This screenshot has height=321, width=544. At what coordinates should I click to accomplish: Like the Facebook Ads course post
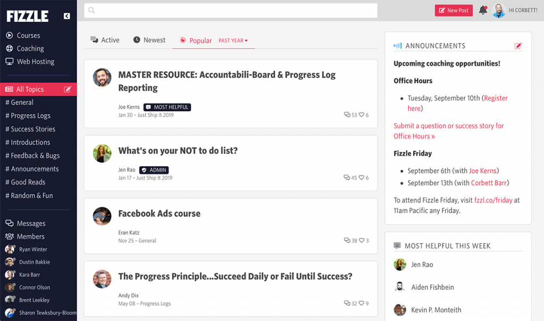(362, 240)
